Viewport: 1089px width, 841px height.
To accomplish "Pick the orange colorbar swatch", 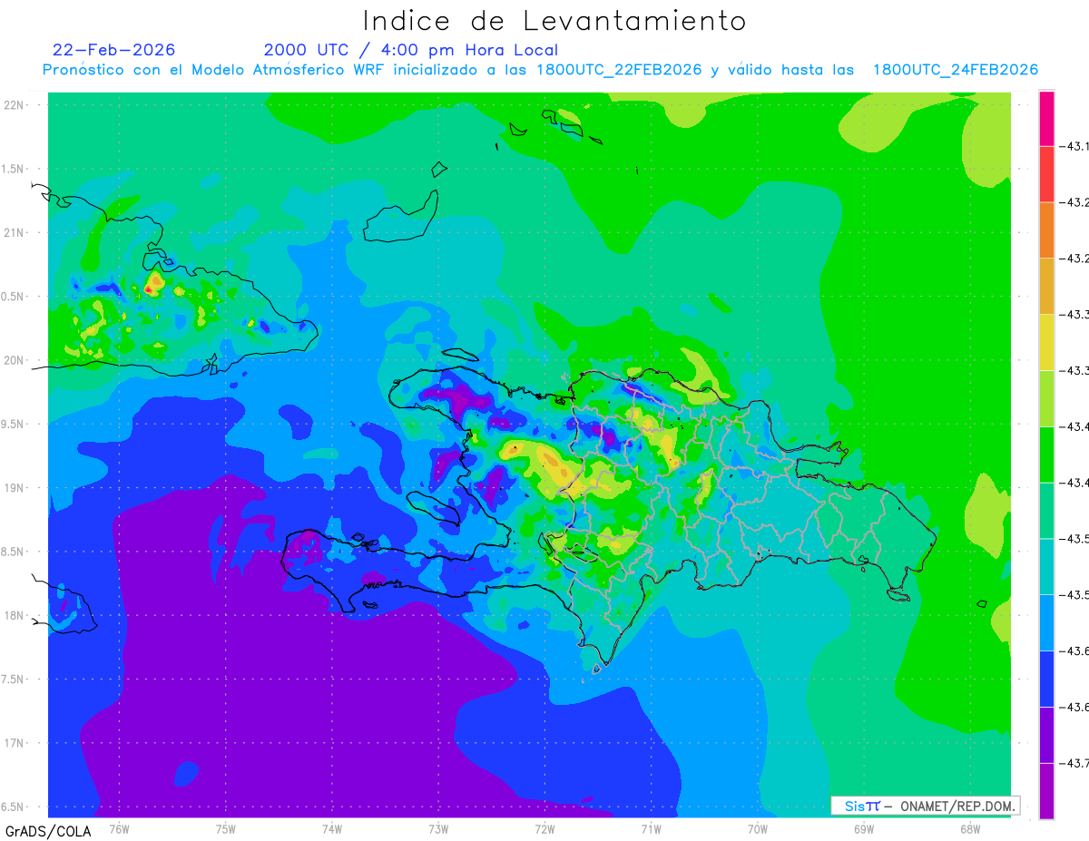I will pyautogui.click(x=1046, y=230).
